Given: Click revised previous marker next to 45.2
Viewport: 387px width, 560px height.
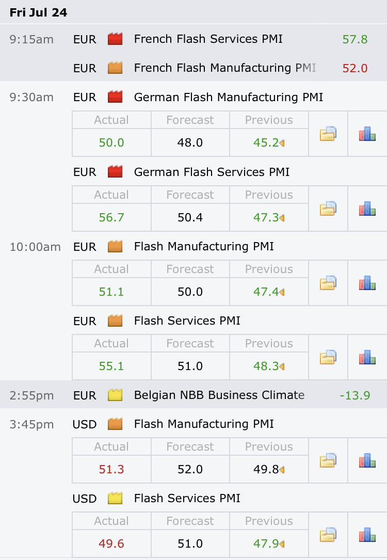Looking at the screenshot, I should tap(282, 143).
